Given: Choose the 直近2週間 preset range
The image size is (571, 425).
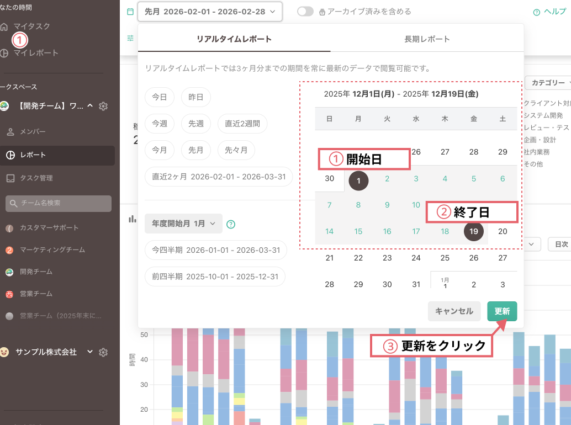Looking at the screenshot, I should point(242,124).
